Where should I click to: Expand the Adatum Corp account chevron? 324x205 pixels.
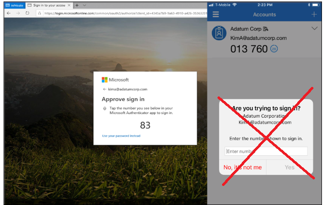pos(314,29)
